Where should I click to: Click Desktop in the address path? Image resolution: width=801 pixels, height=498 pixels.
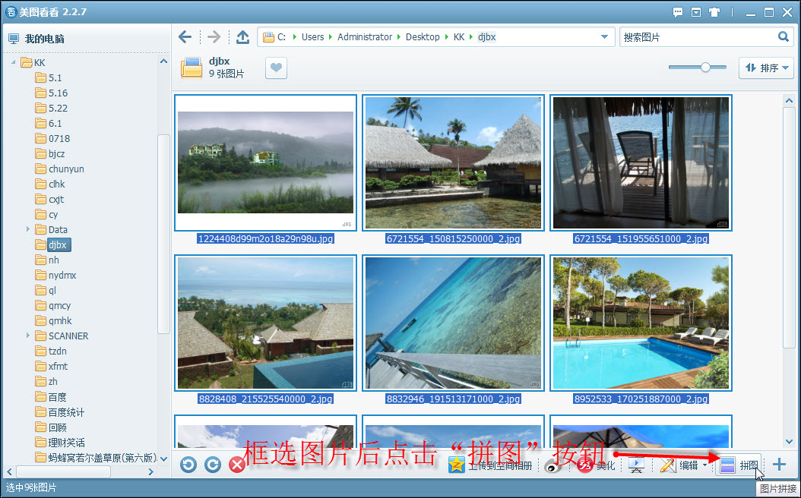pos(423,36)
